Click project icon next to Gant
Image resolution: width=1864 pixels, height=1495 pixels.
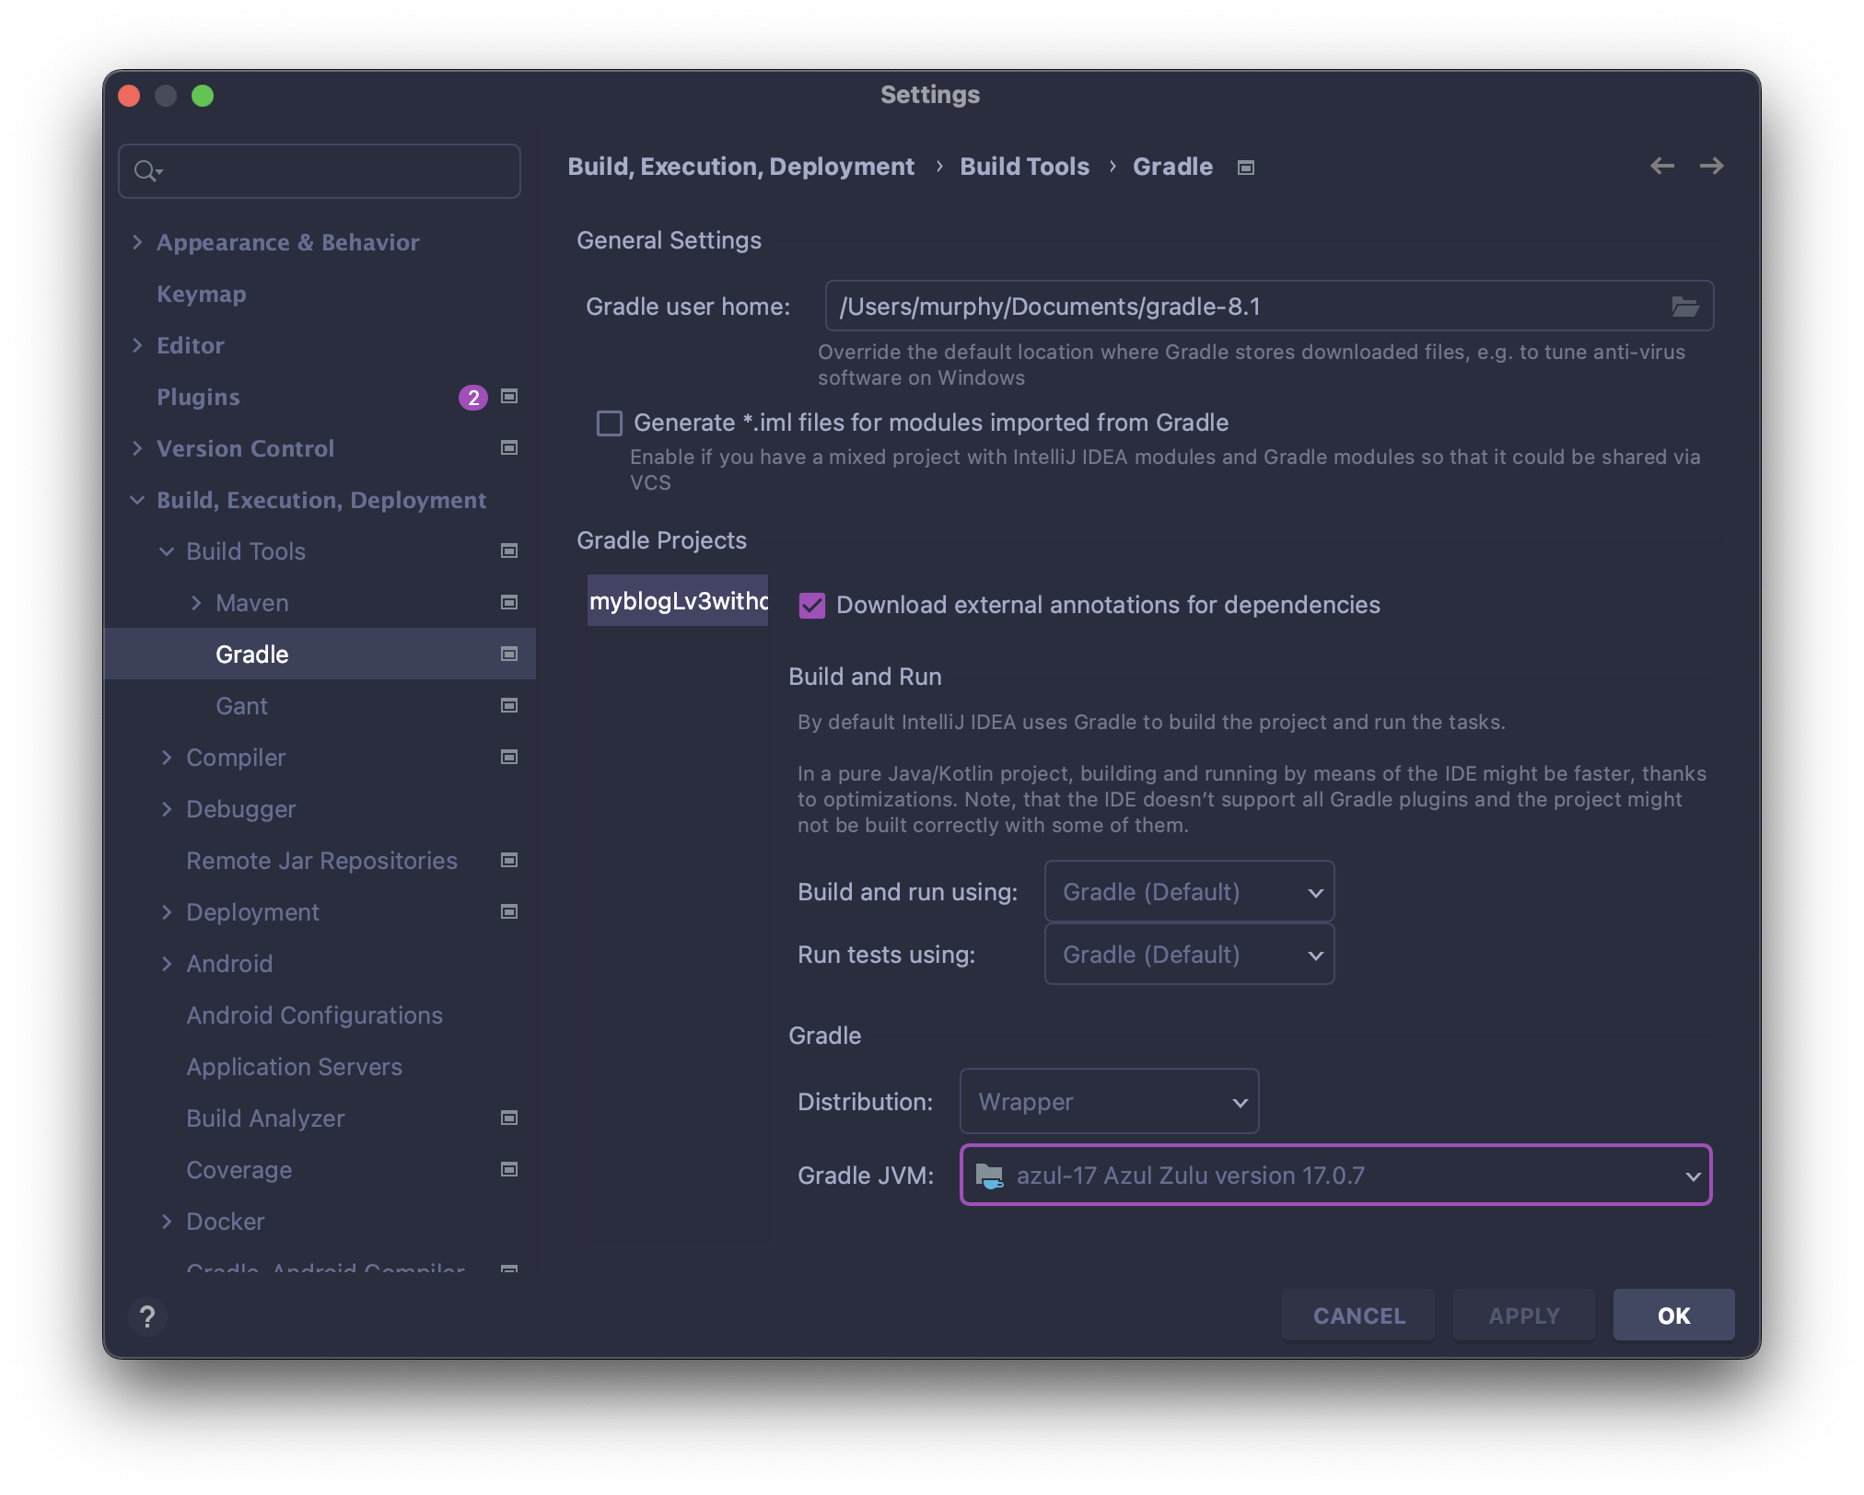pyautogui.click(x=508, y=705)
